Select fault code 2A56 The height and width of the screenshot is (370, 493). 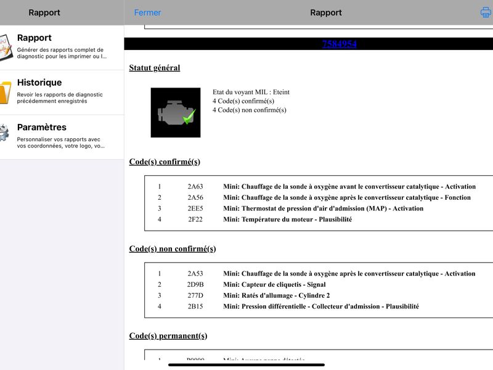pyautogui.click(x=195, y=197)
